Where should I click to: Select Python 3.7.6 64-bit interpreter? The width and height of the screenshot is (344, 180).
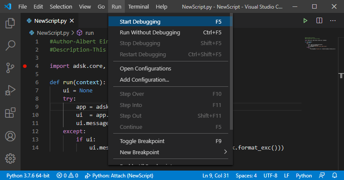28,175
